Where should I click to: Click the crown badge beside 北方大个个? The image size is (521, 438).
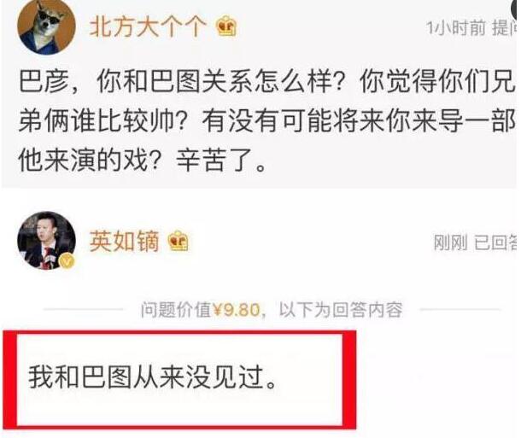tap(226, 26)
